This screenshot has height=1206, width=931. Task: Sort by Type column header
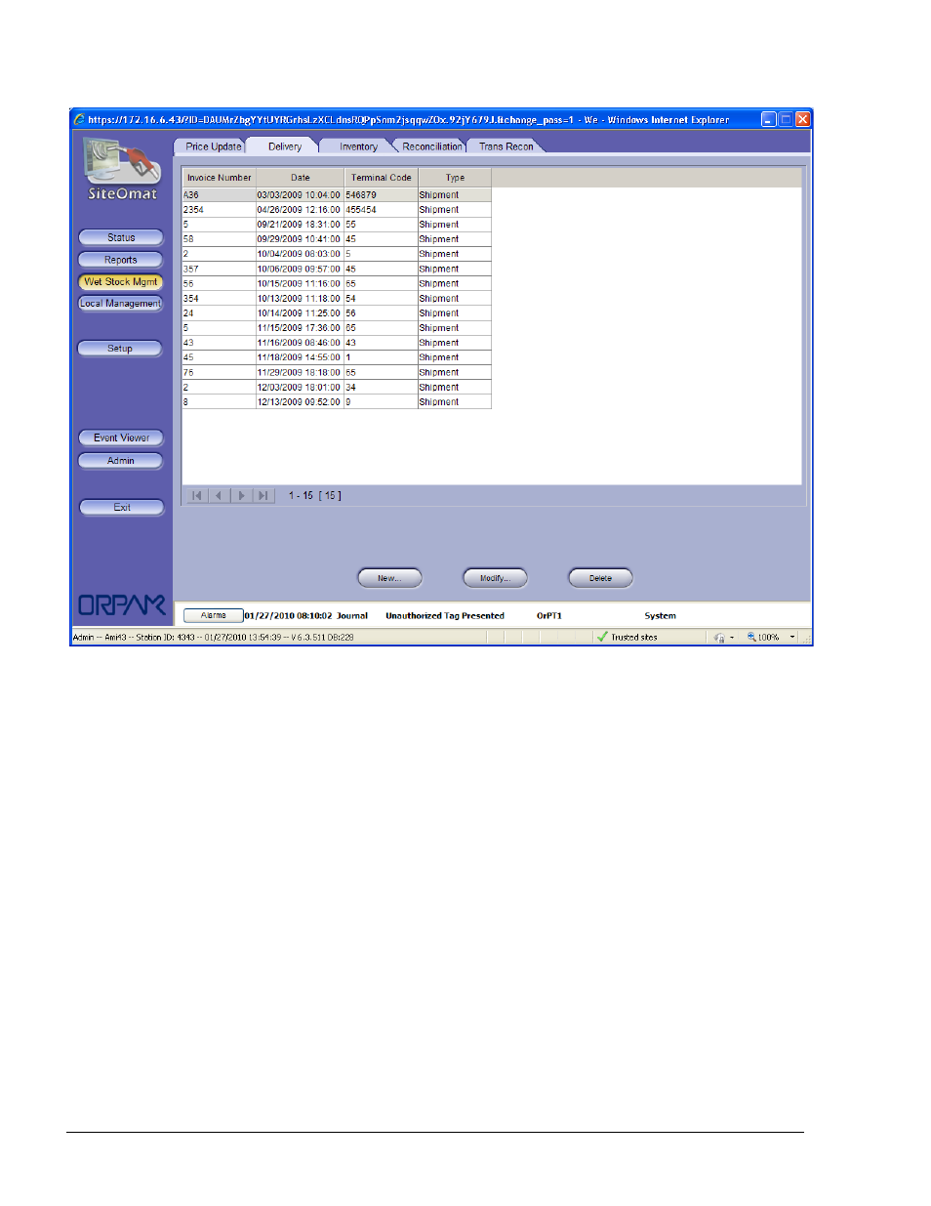click(x=455, y=178)
